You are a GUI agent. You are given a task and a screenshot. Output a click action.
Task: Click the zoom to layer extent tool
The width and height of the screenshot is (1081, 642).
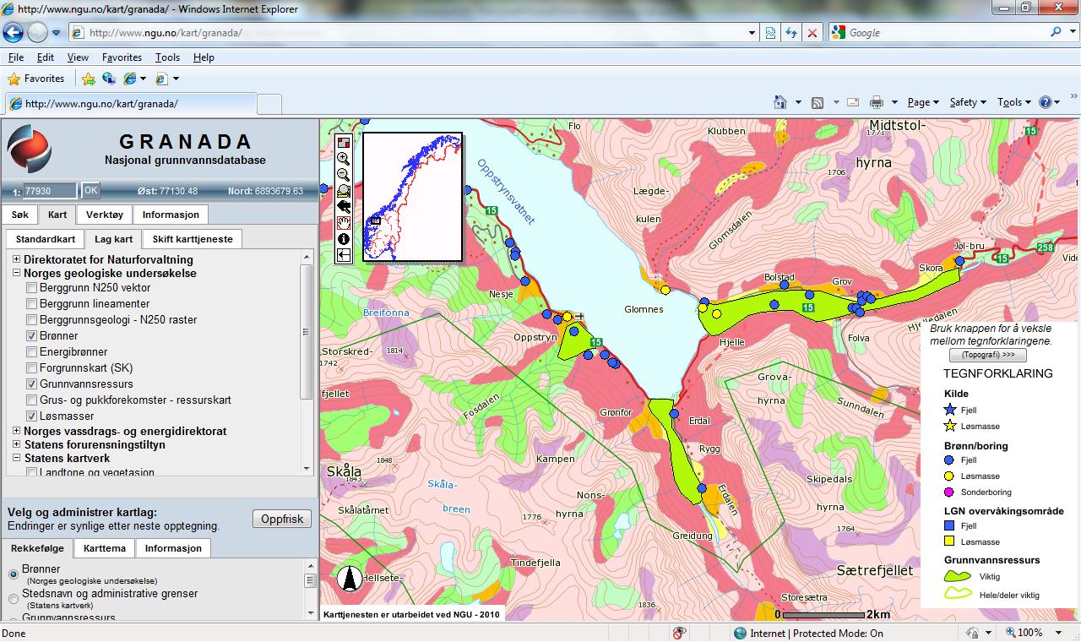click(x=344, y=190)
